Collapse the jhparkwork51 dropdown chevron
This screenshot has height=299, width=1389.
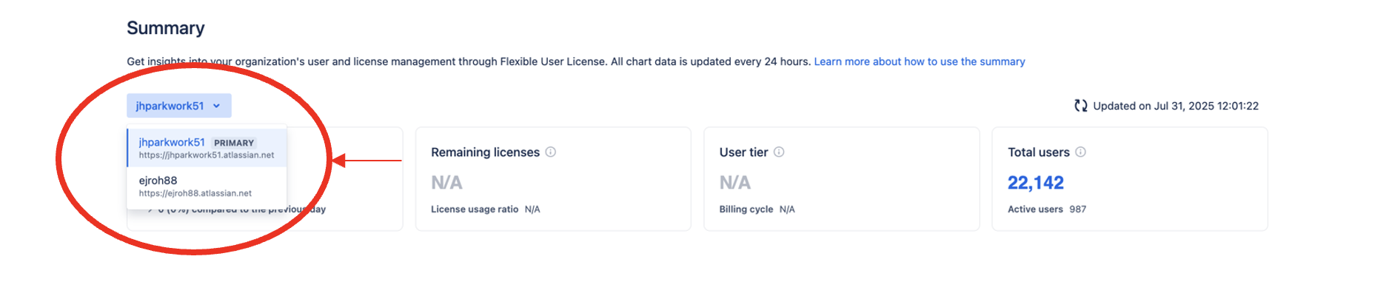(217, 106)
